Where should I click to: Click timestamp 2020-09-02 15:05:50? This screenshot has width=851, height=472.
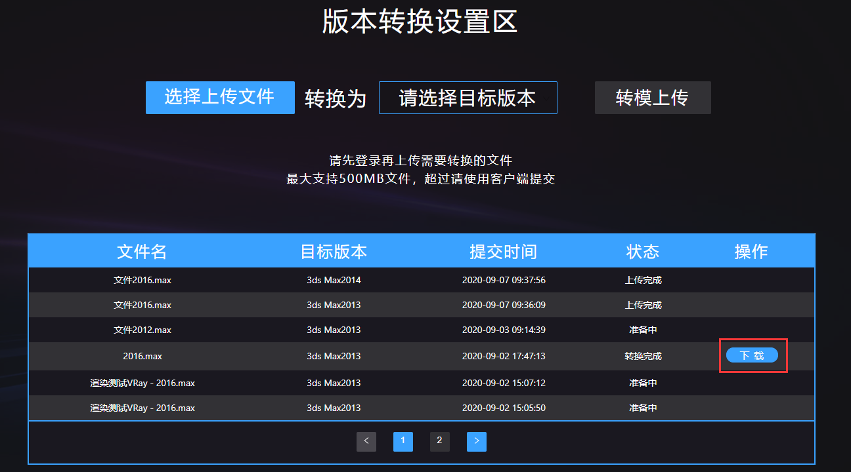coord(504,408)
